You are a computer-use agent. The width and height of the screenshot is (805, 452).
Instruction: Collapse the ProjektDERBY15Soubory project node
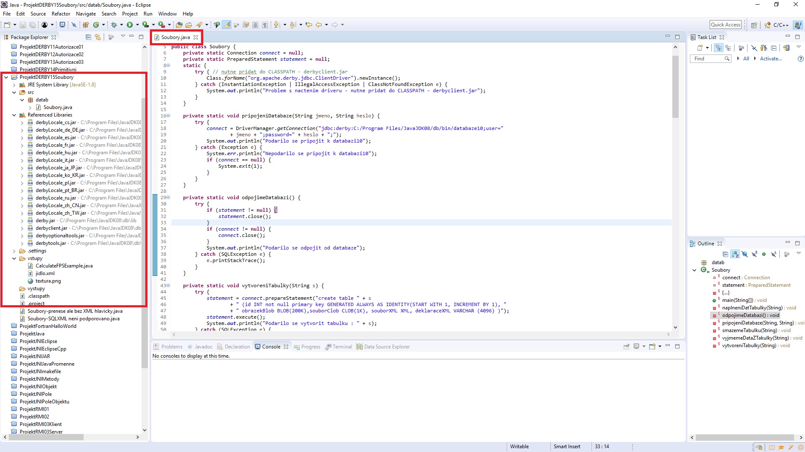tap(6, 77)
